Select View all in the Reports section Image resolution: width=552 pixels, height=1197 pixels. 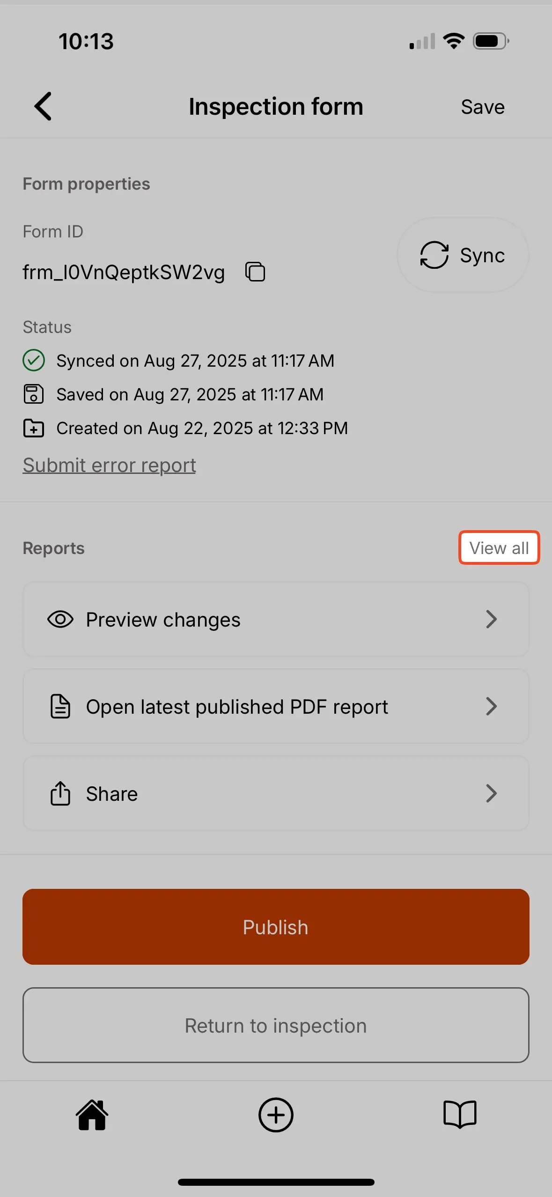click(499, 547)
